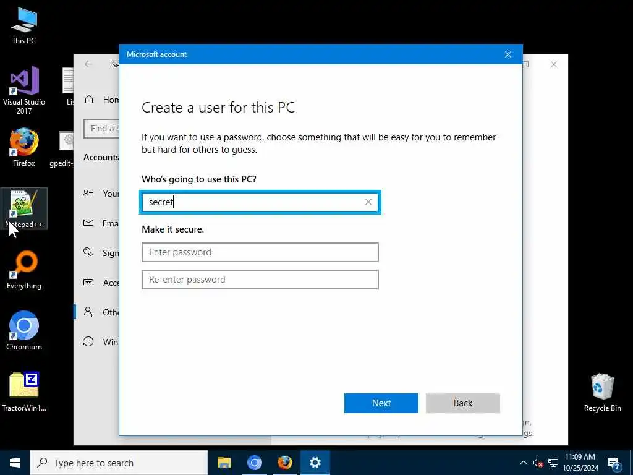Launch Chromium desktop shortcut
The height and width of the screenshot is (475, 633).
pos(24,330)
